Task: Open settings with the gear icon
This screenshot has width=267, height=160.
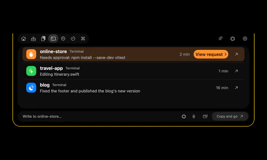Action: point(245,39)
